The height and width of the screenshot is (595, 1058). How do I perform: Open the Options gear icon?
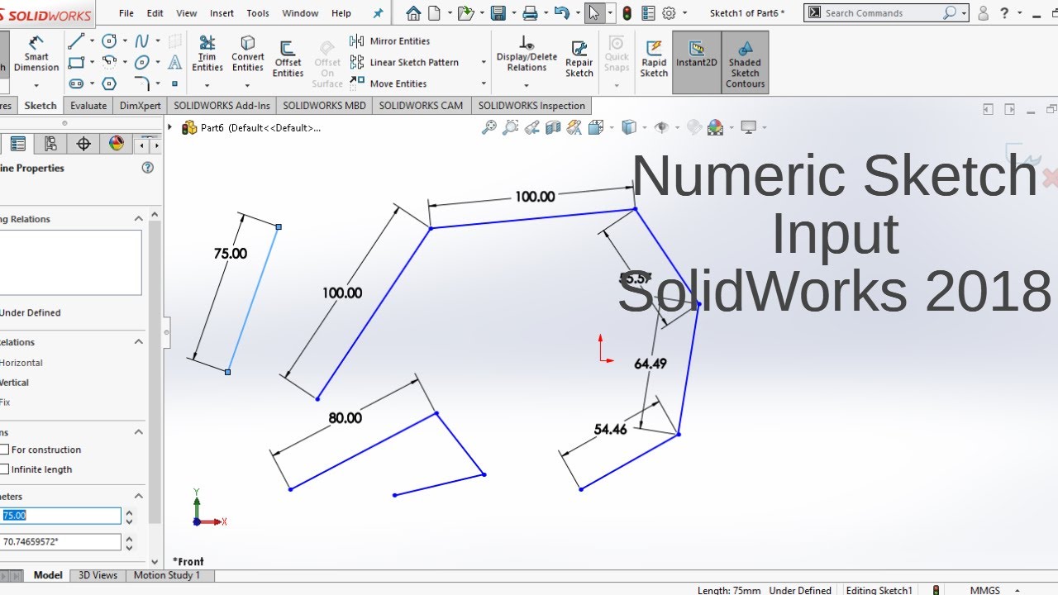(669, 13)
